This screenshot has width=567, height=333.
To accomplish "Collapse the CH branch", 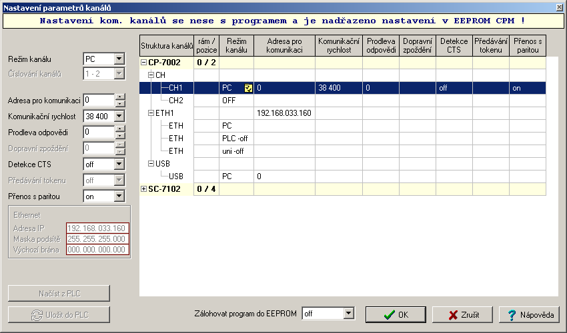I will point(151,75).
